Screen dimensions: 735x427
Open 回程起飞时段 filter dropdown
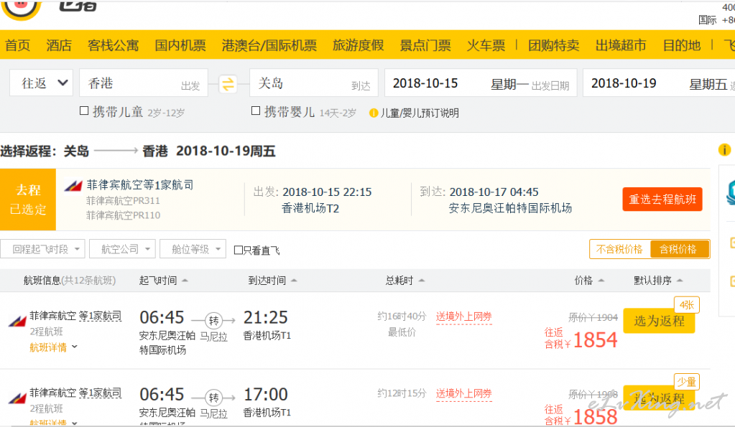click(x=42, y=249)
